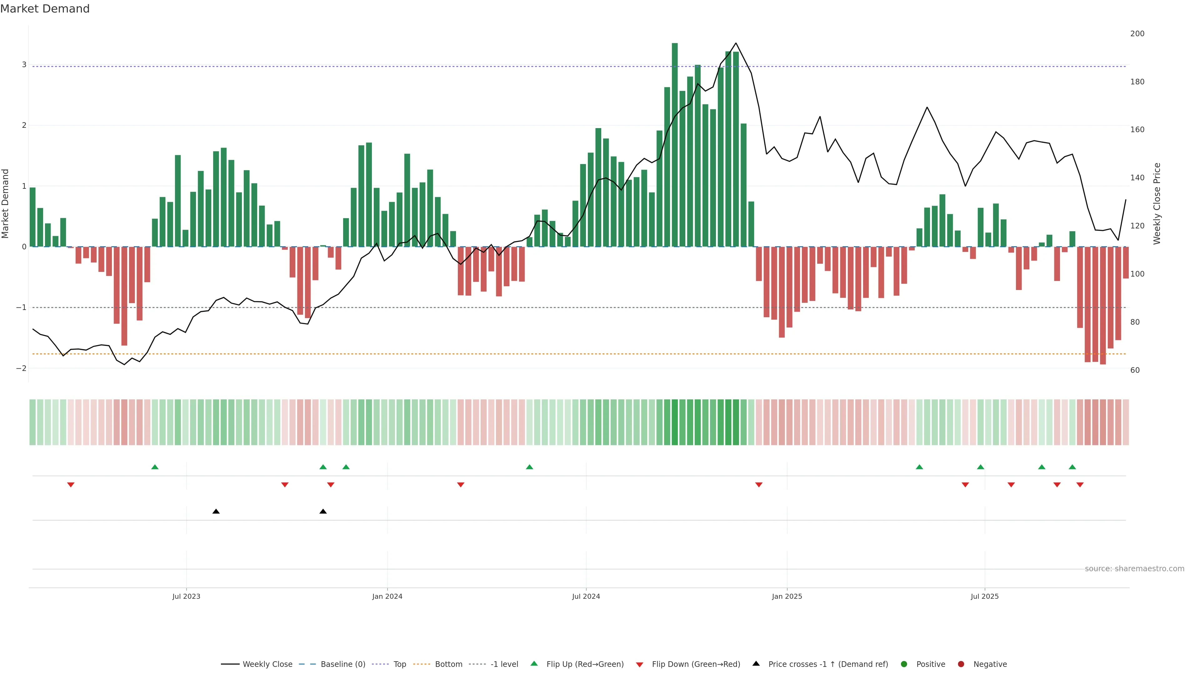Click green flip-up triangle between Jan and Jul 2024
The height and width of the screenshot is (675, 1200).
click(529, 467)
